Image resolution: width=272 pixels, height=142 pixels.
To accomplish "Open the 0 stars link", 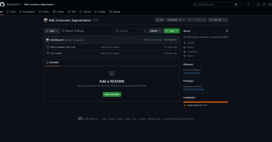I will tap(189, 47).
